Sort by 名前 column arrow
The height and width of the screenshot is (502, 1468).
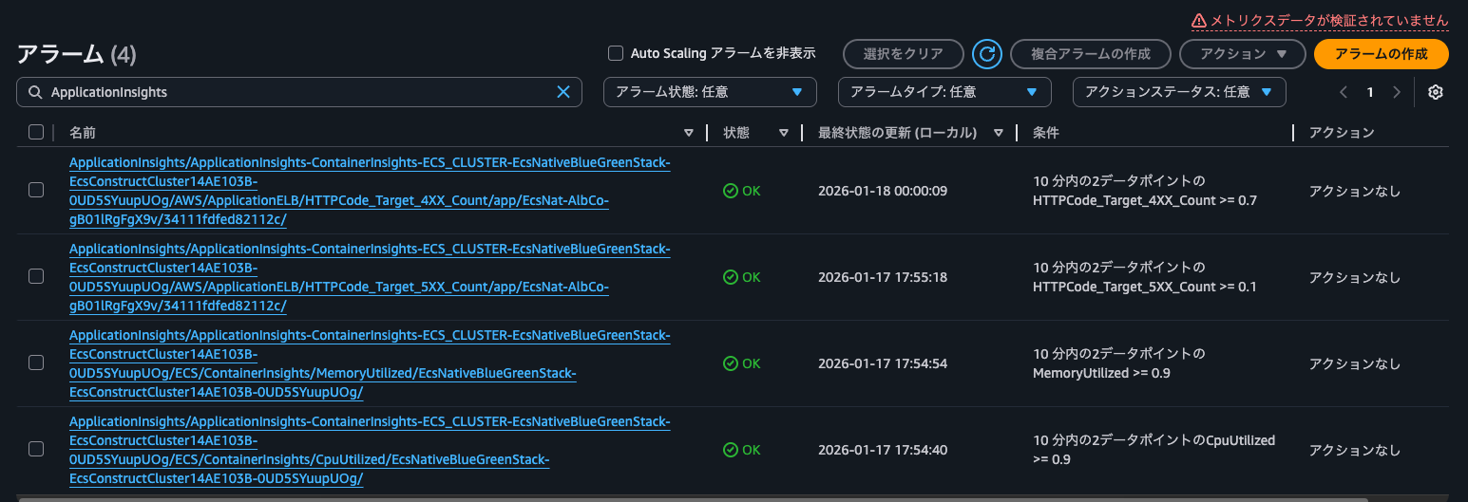689,133
